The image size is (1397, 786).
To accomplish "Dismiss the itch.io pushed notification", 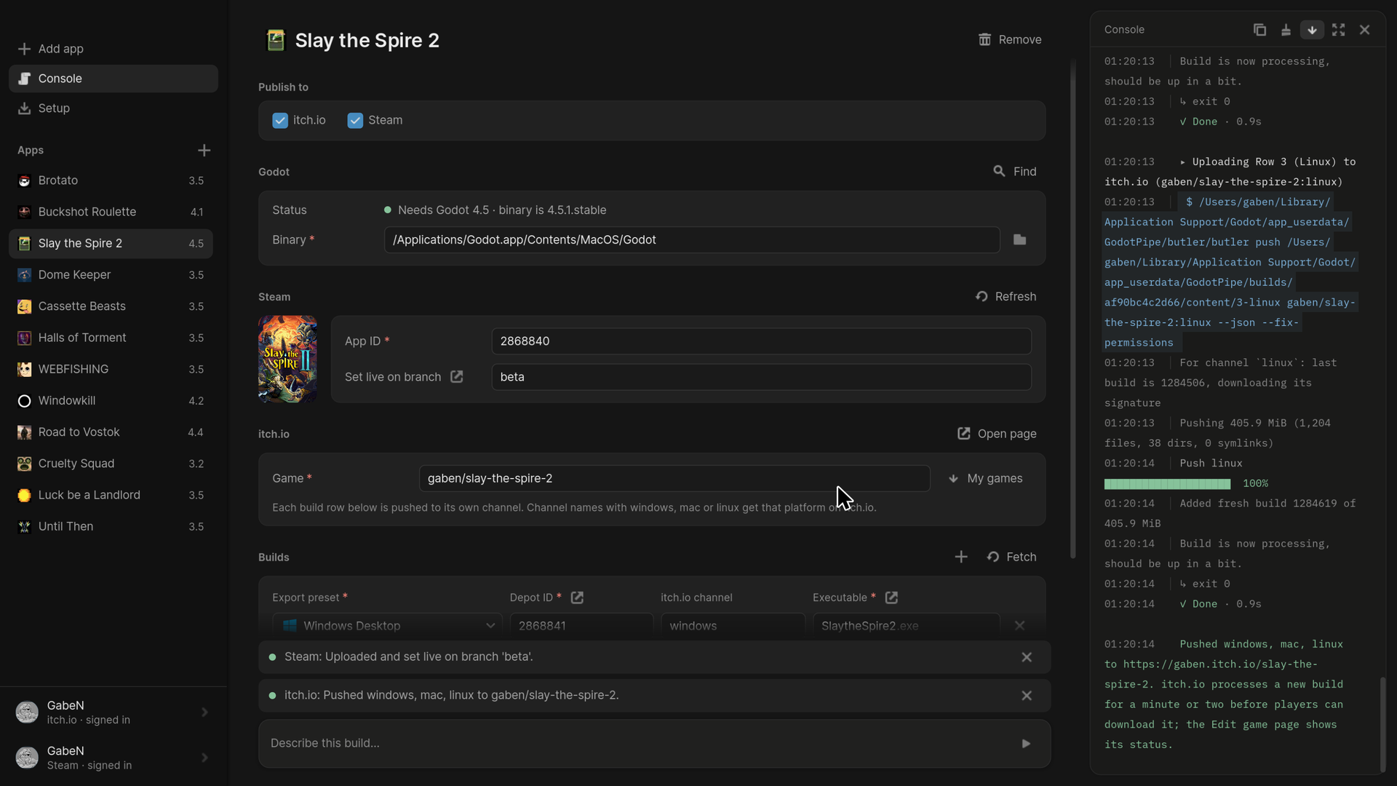I will tap(1027, 696).
